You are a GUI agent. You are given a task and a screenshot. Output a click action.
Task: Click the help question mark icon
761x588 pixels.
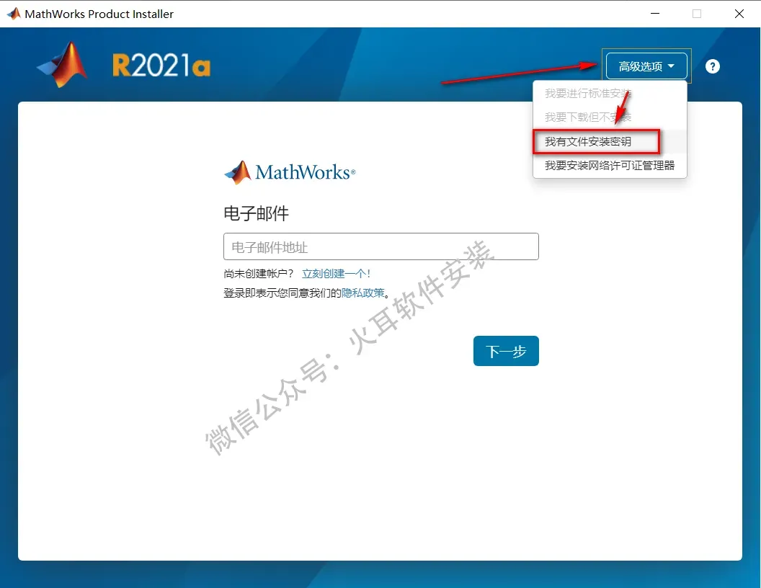(713, 66)
